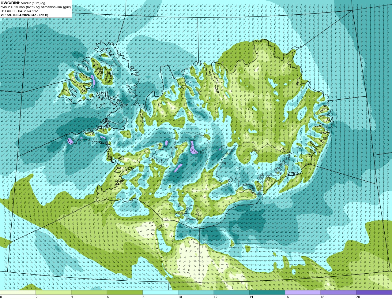The image size is (392, 299).
Task: Click the 'IT: Lau. 06. 04. 2024 21Z' line
Action: coord(19,11)
